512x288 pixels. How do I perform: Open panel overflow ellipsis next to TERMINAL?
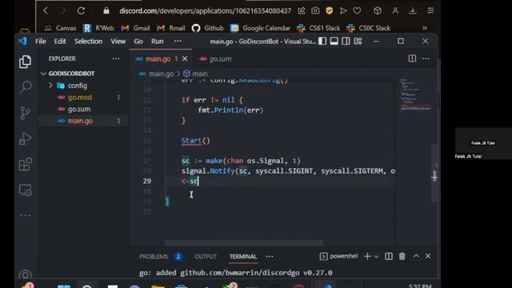[x=270, y=257]
